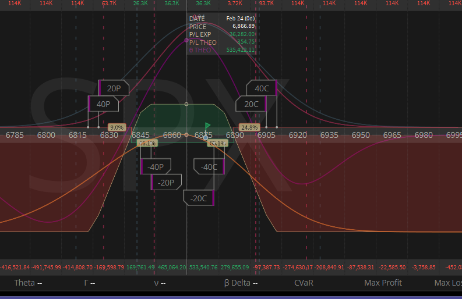462x299 pixels.
Task: Click the 533,540.76 value in bottom row
Action: (x=203, y=268)
